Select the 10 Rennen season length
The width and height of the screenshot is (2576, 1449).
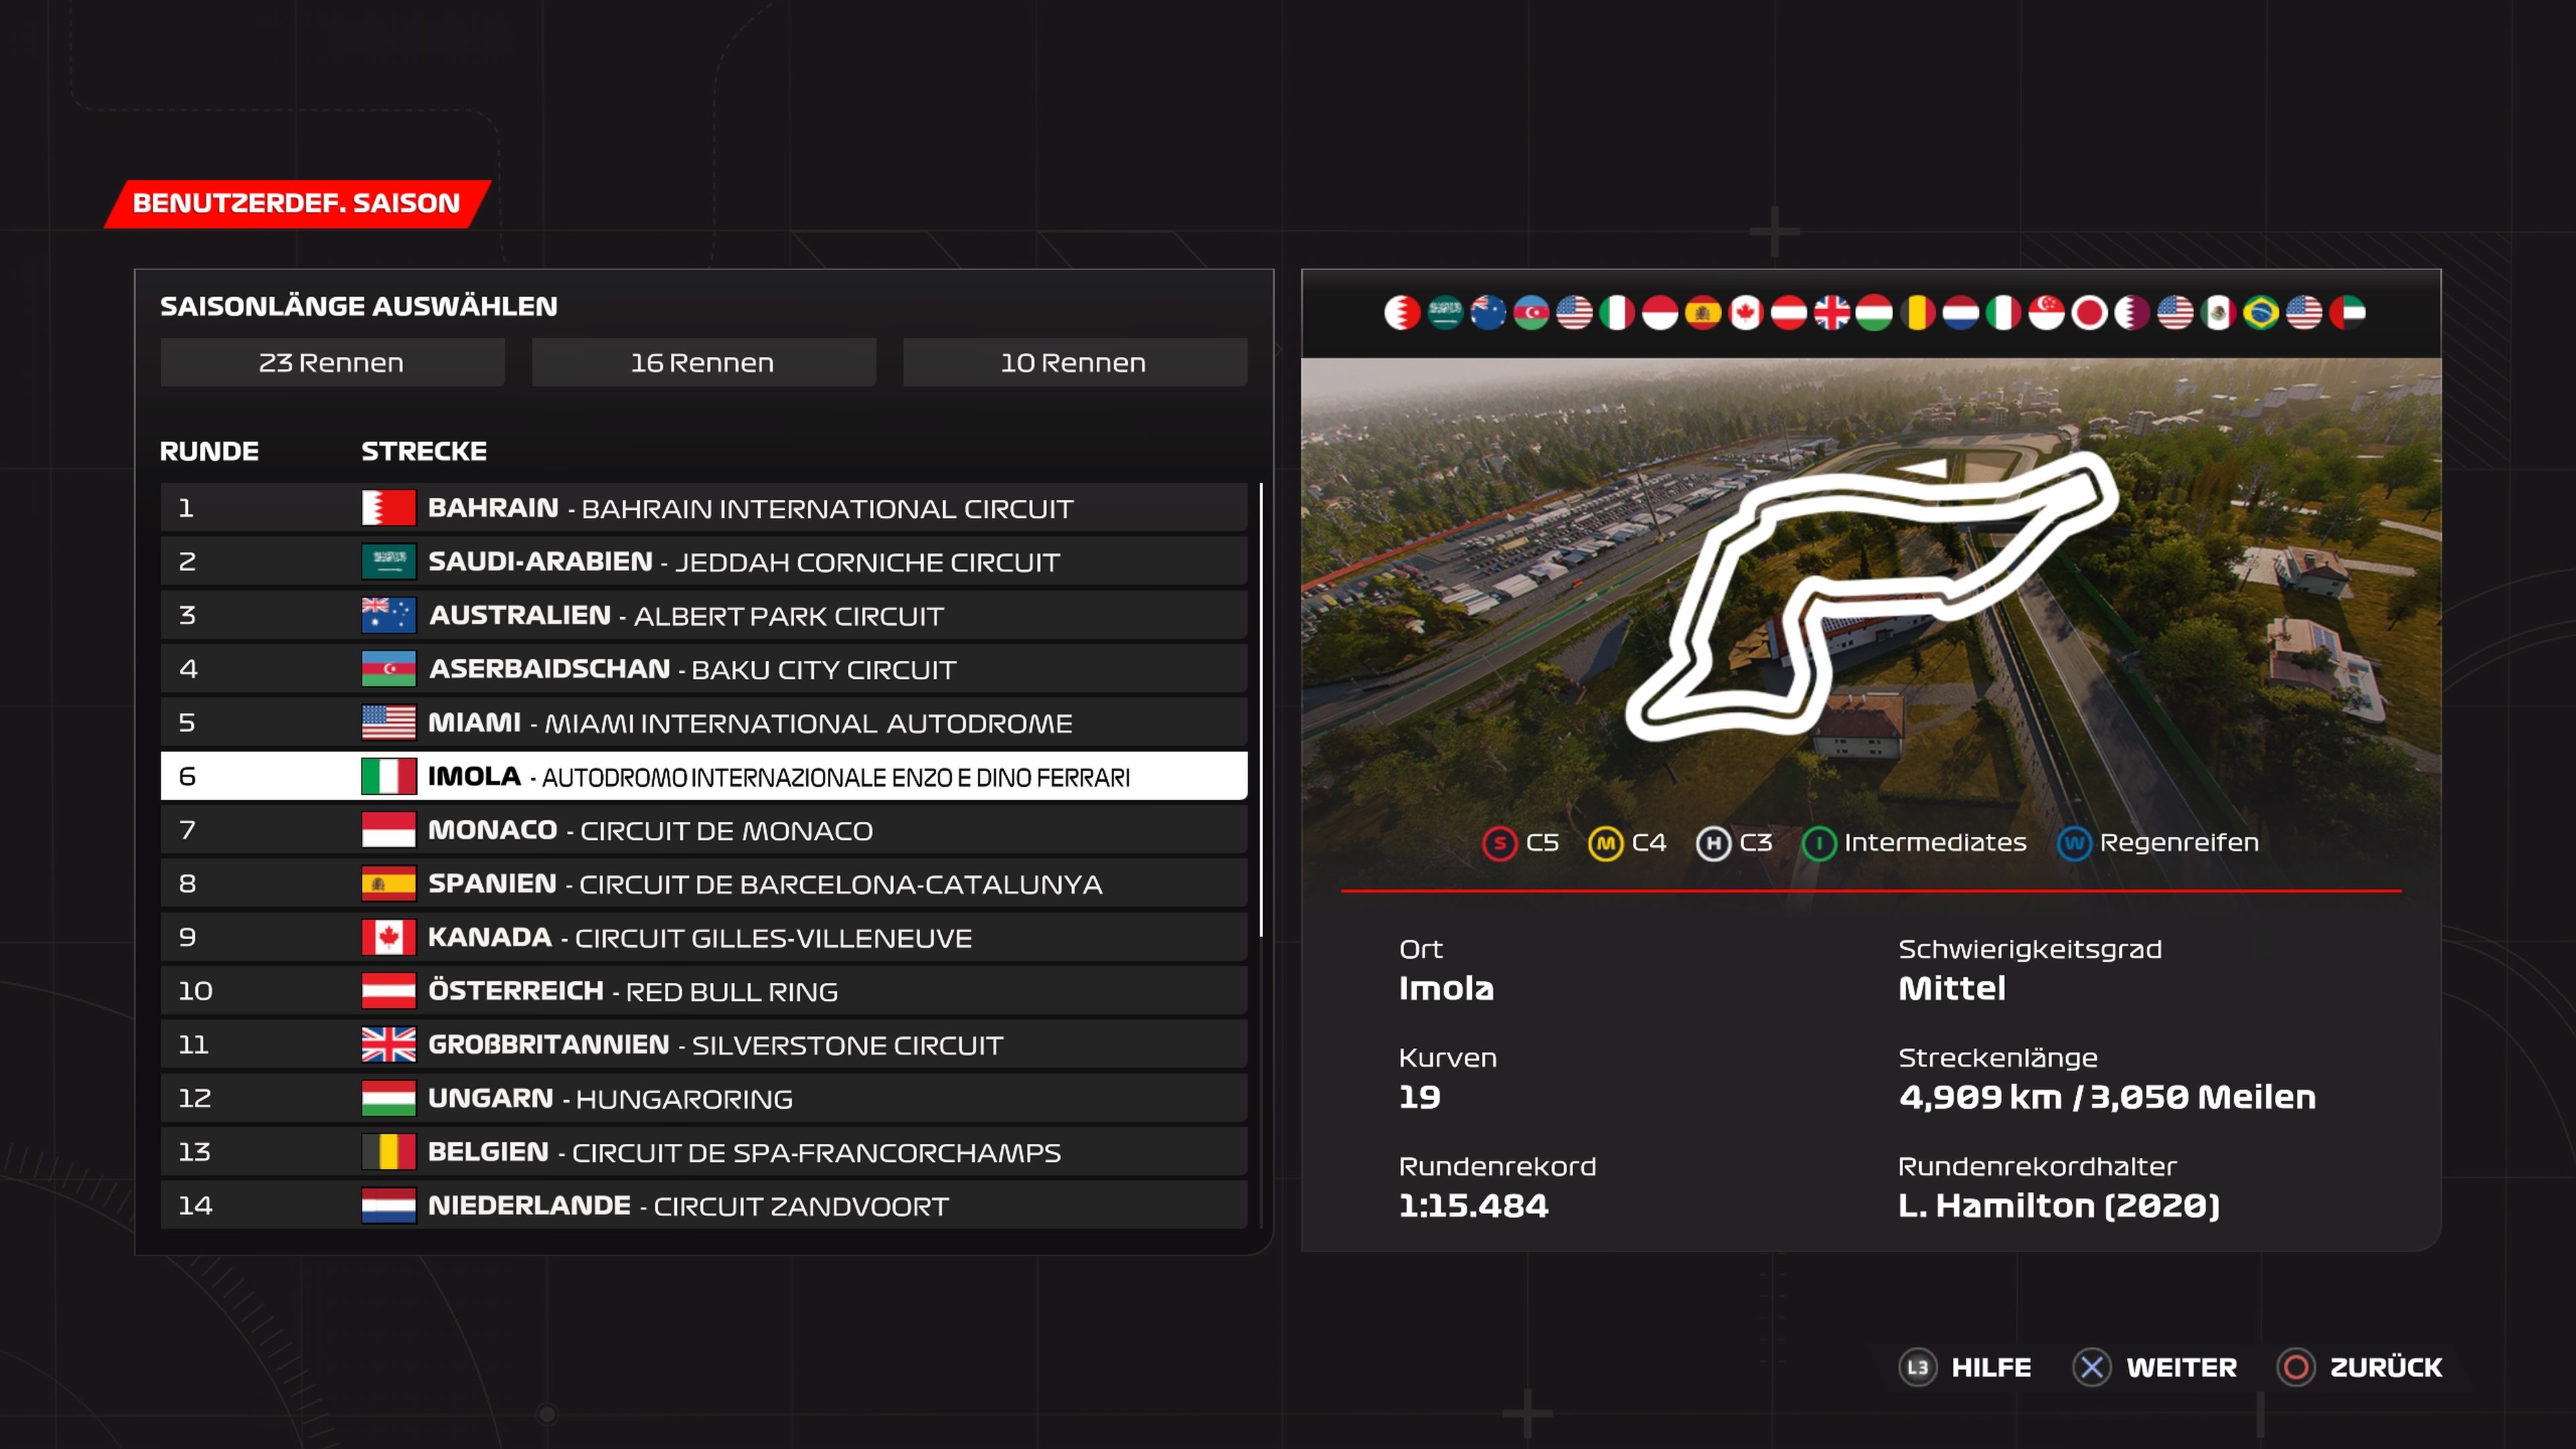1075,362
